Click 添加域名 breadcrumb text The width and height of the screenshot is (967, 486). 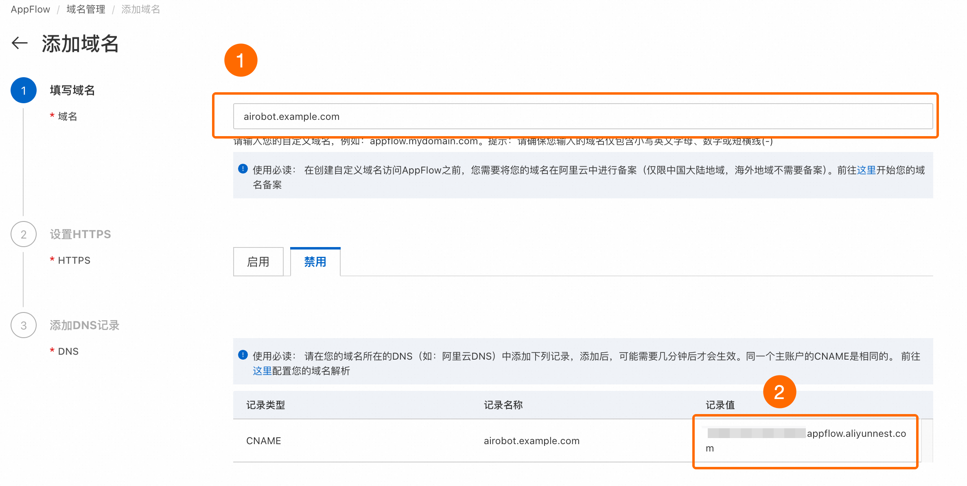tap(141, 9)
